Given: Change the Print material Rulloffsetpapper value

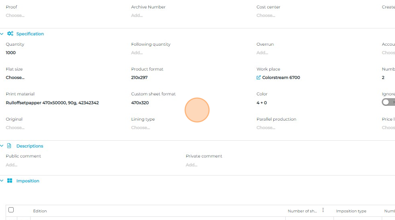Looking at the screenshot, I should [52, 103].
